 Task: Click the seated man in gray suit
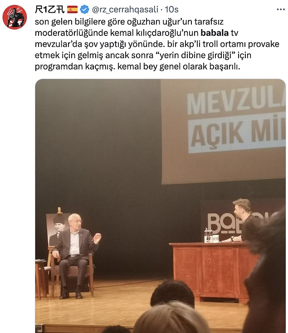75,255
